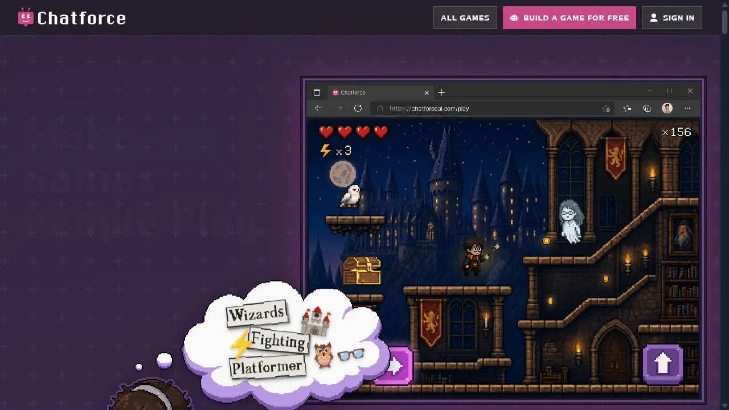The height and width of the screenshot is (410, 729).
Task: Click the forward arrow in the mock browser
Action: pyautogui.click(x=338, y=108)
